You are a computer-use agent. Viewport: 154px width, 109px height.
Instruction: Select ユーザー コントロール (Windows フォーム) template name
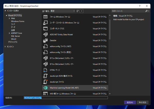64,23
